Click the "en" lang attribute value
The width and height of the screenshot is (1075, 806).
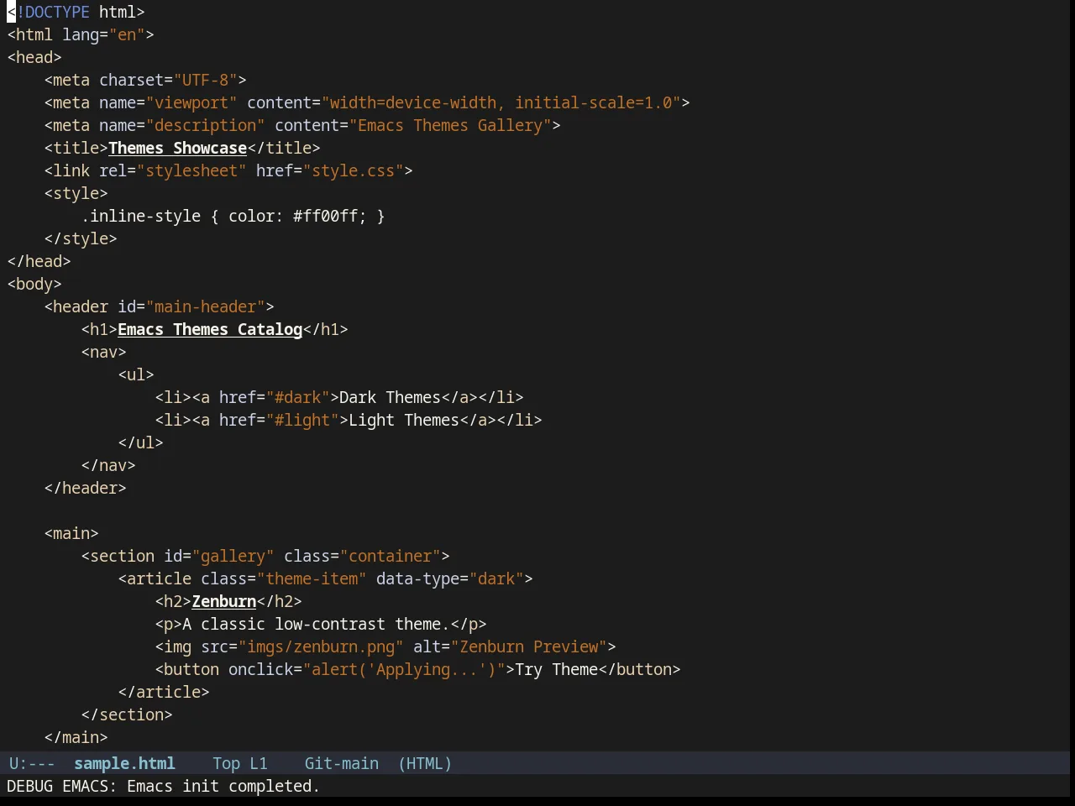point(127,34)
